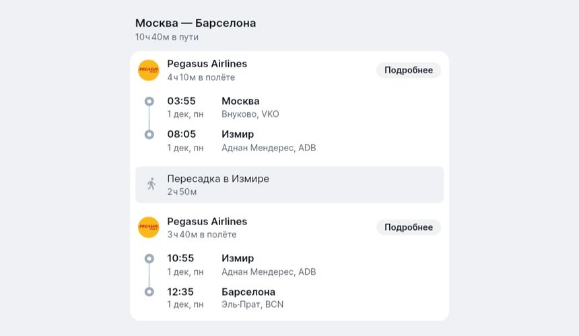Viewport: 579px width, 336px height.
Task: Select the route dot beside 12:35 arrival
Action: (149, 292)
